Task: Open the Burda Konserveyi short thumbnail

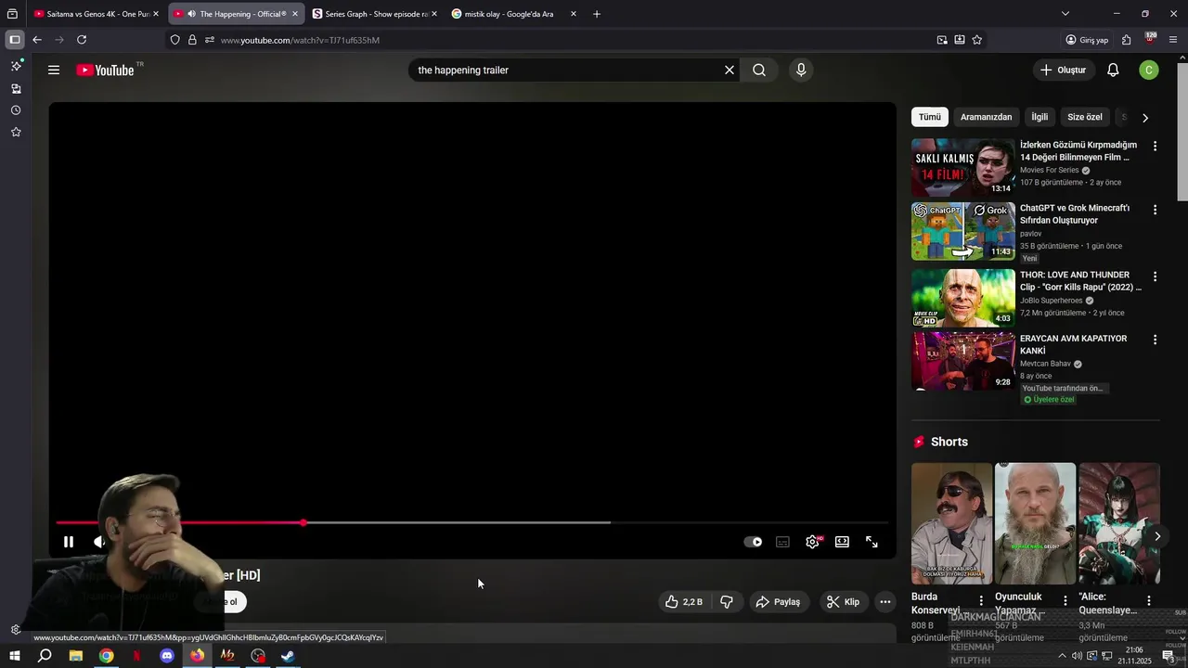Action: pyautogui.click(x=951, y=523)
